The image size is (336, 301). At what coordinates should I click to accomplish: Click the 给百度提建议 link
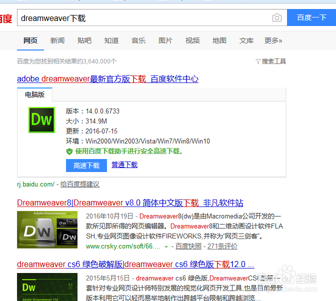coord(79,184)
